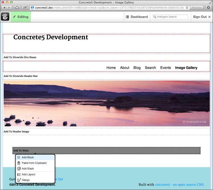
Task: Click the globe site icon in the address bar
Action: [32, 8]
